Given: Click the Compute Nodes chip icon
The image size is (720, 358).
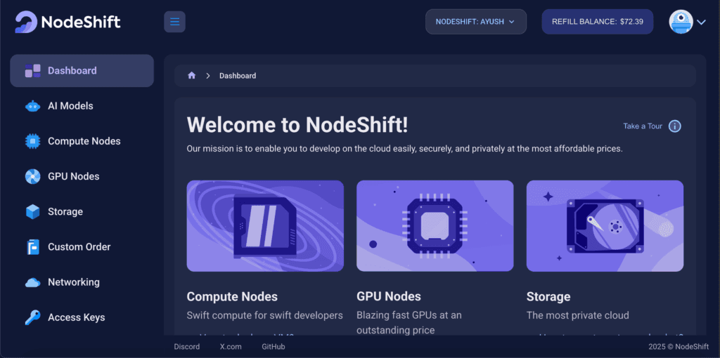Looking at the screenshot, I should click(32, 141).
